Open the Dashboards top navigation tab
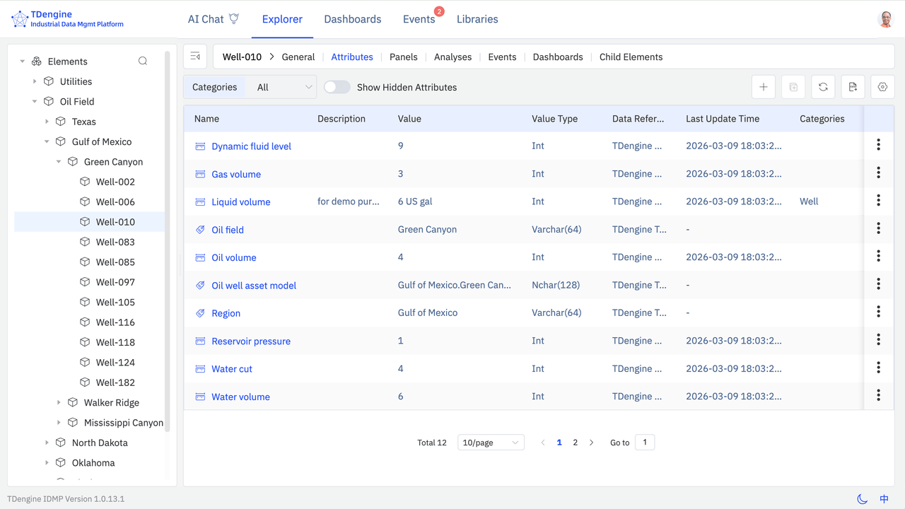Screen dimensions: 905x509 352,19
